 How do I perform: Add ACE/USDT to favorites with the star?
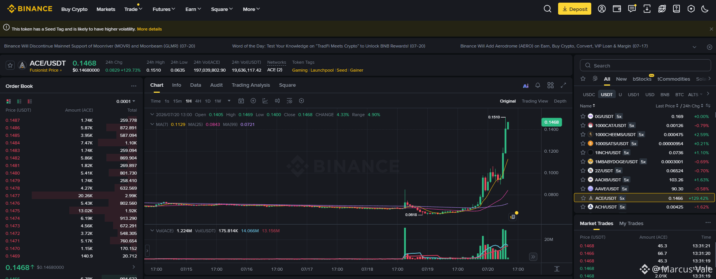click(10, 65)
